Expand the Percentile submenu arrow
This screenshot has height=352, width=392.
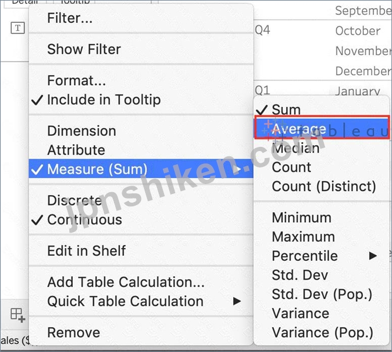tap(373, 256)
